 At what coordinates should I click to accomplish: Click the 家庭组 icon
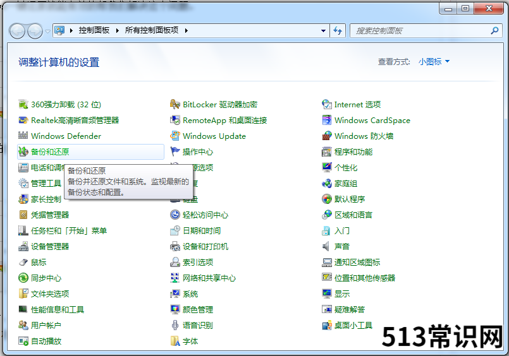pos(326,183)
